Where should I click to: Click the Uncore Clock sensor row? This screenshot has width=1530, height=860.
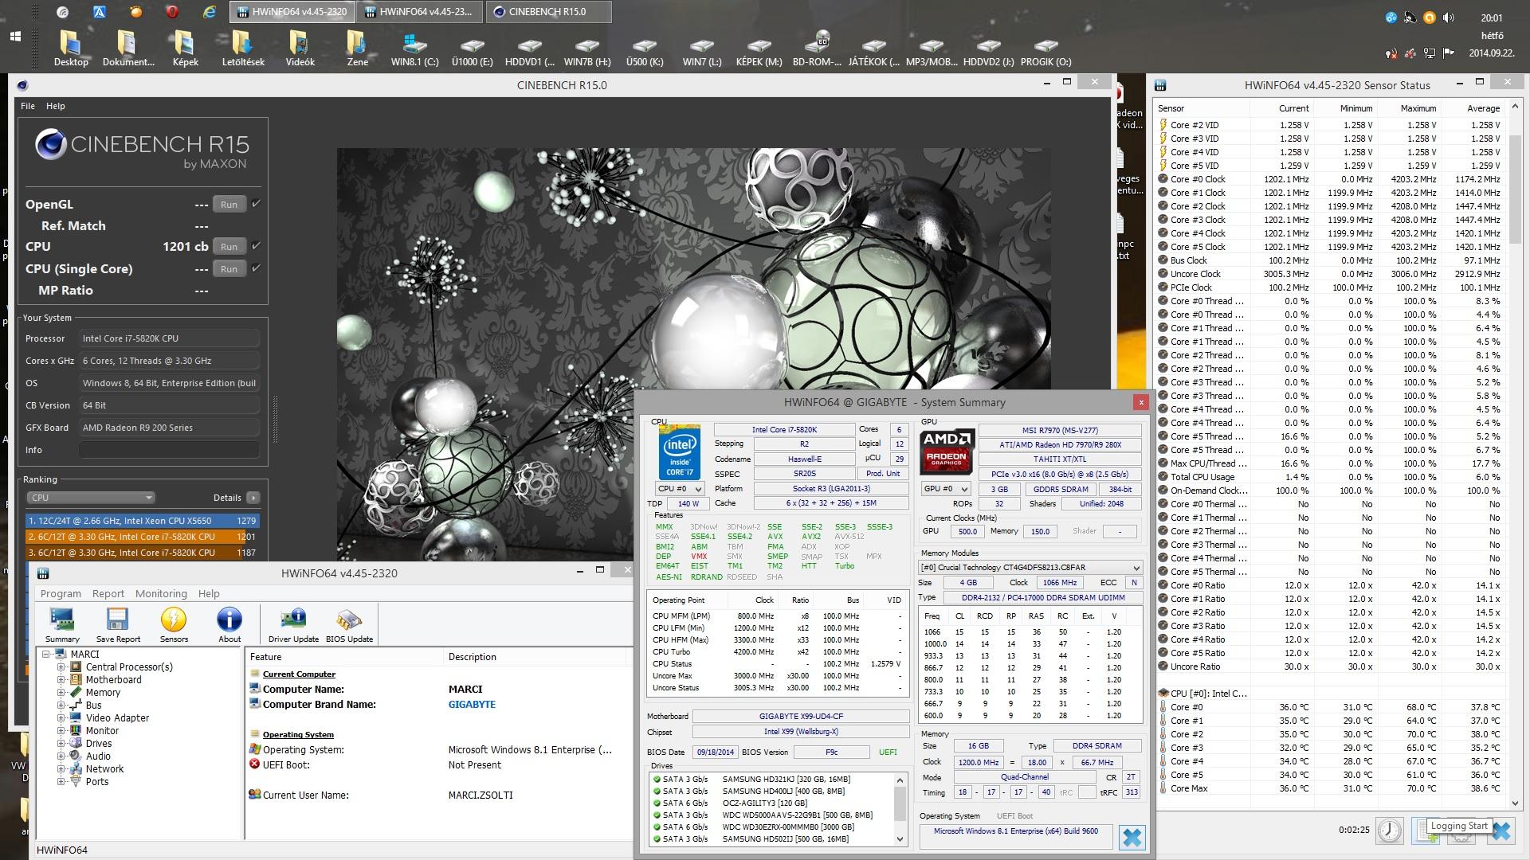pyautogui.click(x=1330, y=274)
